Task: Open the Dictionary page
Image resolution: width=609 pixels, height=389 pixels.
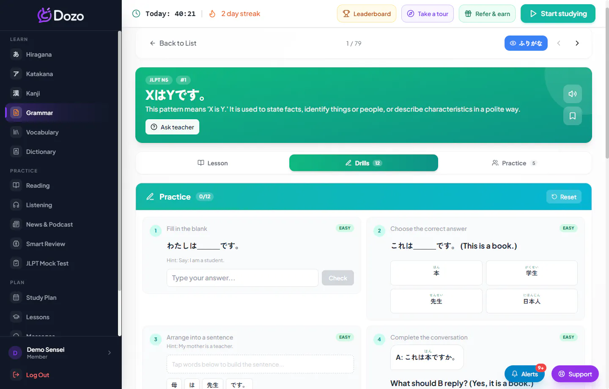Action: (x=59, y=152)
